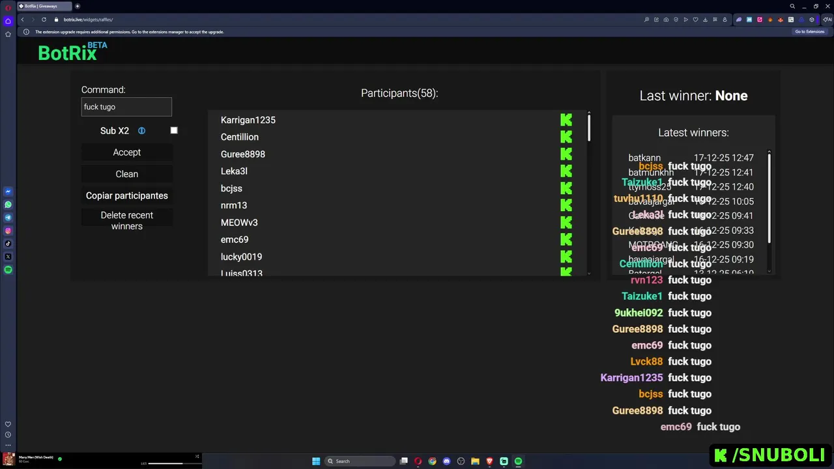Click the Kick icon next to MEOWv3

tap(566, 222)
